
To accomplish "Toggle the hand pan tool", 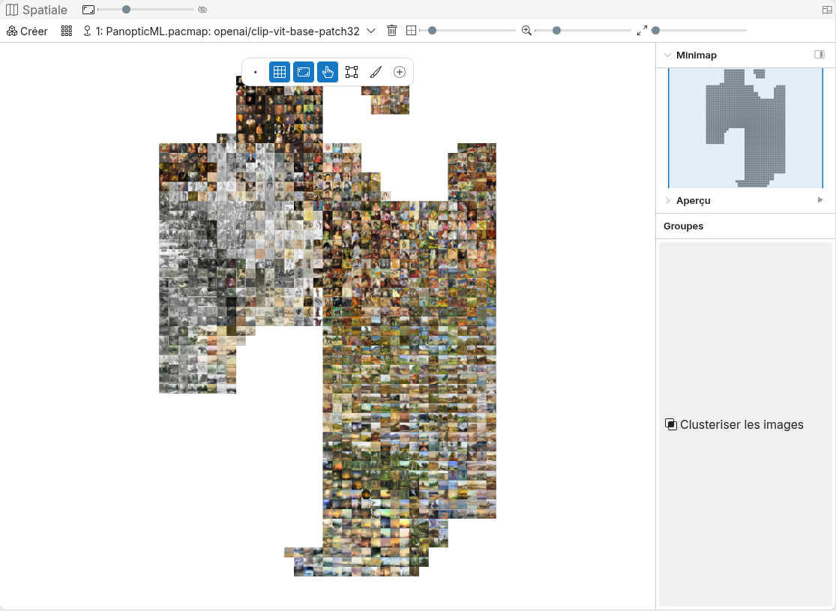I will [328, 72].
